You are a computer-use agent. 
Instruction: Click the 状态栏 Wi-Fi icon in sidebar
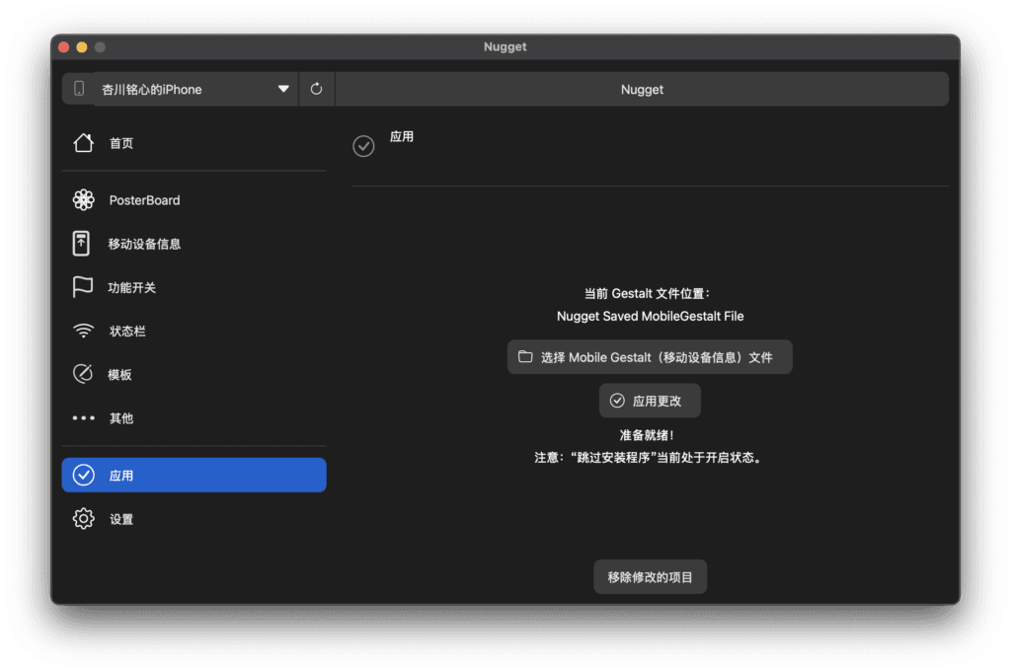coord(84,331)
